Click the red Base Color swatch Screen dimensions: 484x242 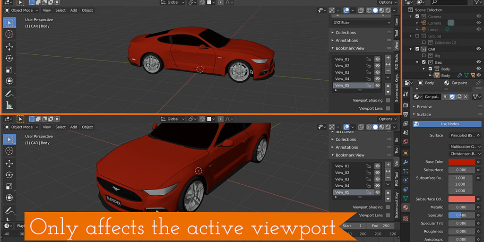coord(461,162)
